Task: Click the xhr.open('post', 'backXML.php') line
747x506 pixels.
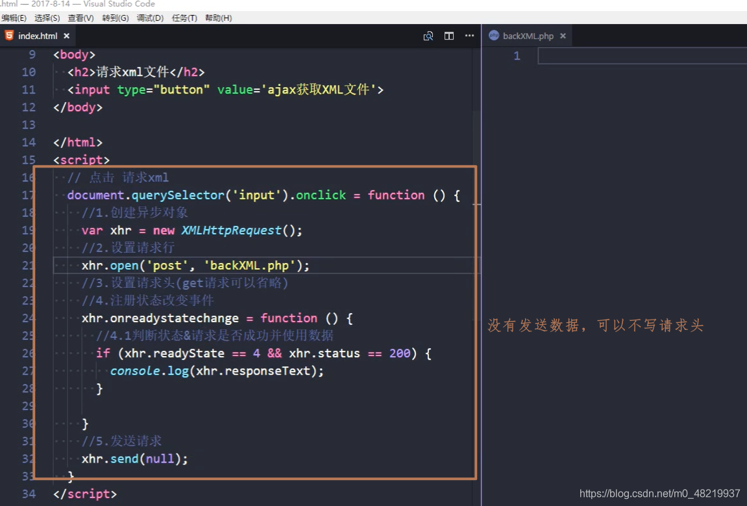Action: (195, 266)
